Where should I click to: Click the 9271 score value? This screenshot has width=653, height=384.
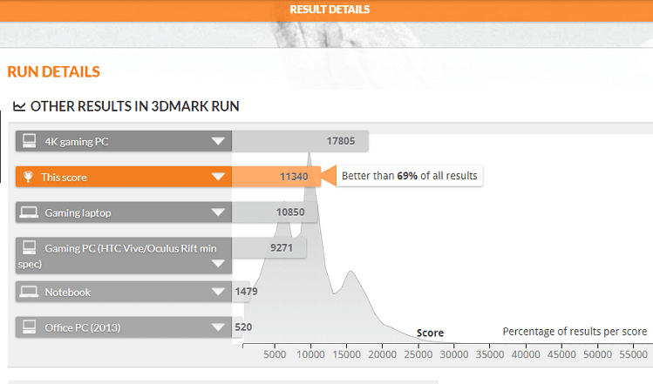tap(282, 247)
